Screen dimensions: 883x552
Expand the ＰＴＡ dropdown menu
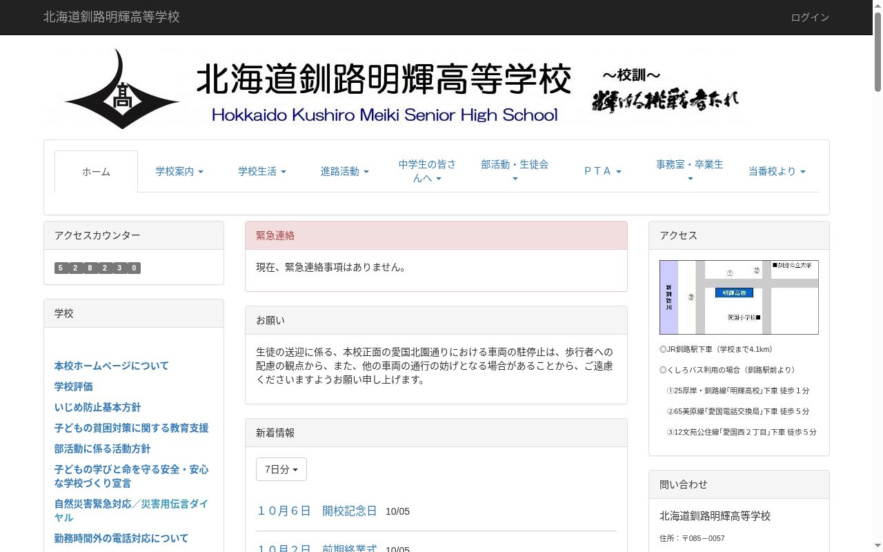pos(603,172)
